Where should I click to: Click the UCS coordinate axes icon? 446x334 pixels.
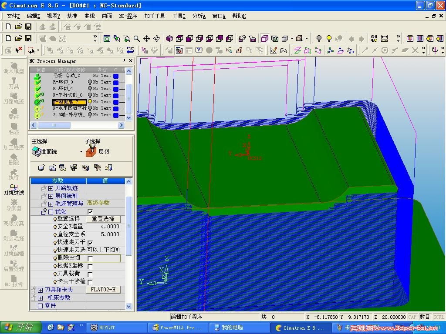[x=330, y=50]
